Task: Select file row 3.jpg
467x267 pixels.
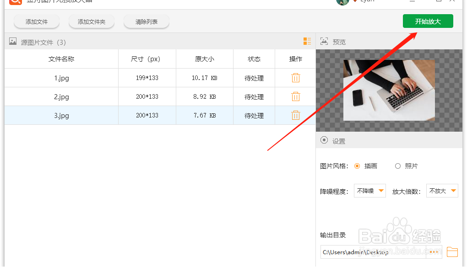Action: point(160,115)
